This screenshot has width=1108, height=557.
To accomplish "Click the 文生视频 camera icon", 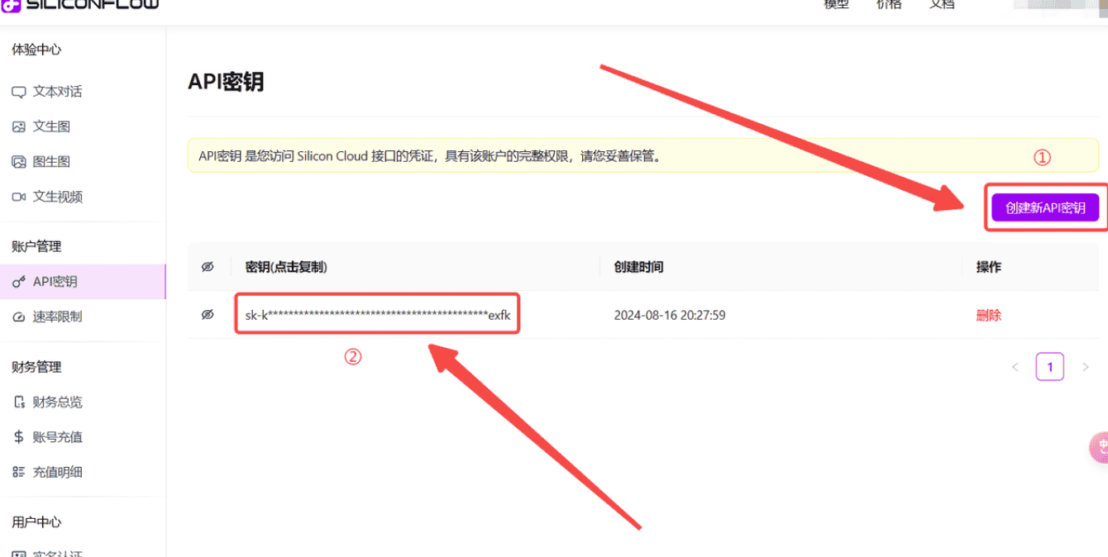I will [18, 197].
